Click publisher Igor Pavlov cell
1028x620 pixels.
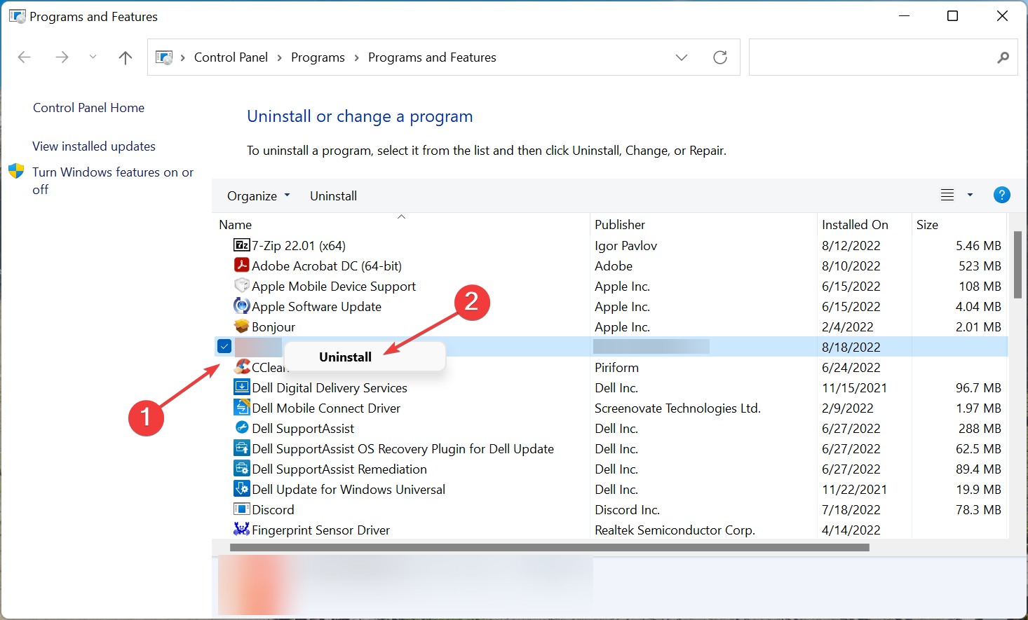coord(625,246)
